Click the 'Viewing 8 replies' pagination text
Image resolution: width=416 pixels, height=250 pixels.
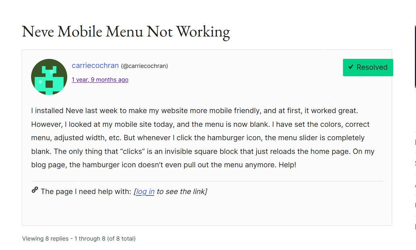79,238
